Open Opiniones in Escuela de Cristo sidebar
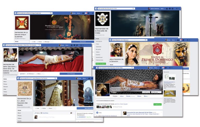This screenshot has width=200, height=127. click(x=99, y=47)
